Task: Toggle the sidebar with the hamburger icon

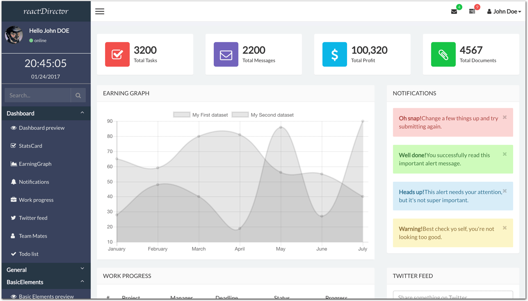Action: click(x=100, y=11)
